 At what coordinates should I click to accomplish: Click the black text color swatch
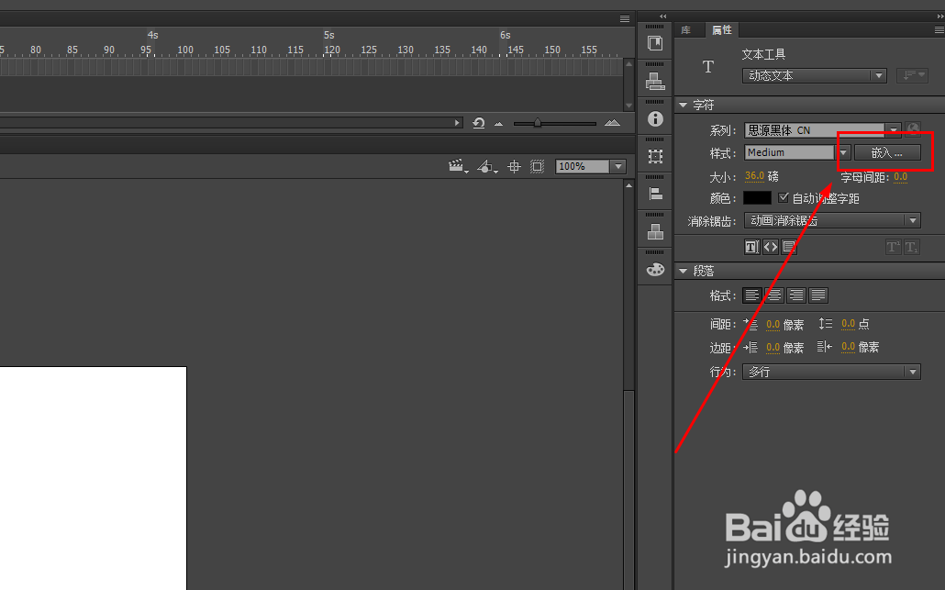point(757,197)
